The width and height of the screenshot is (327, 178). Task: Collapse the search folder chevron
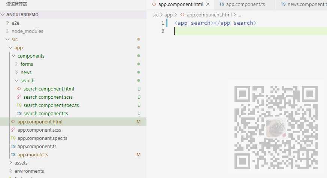(17, 80)
